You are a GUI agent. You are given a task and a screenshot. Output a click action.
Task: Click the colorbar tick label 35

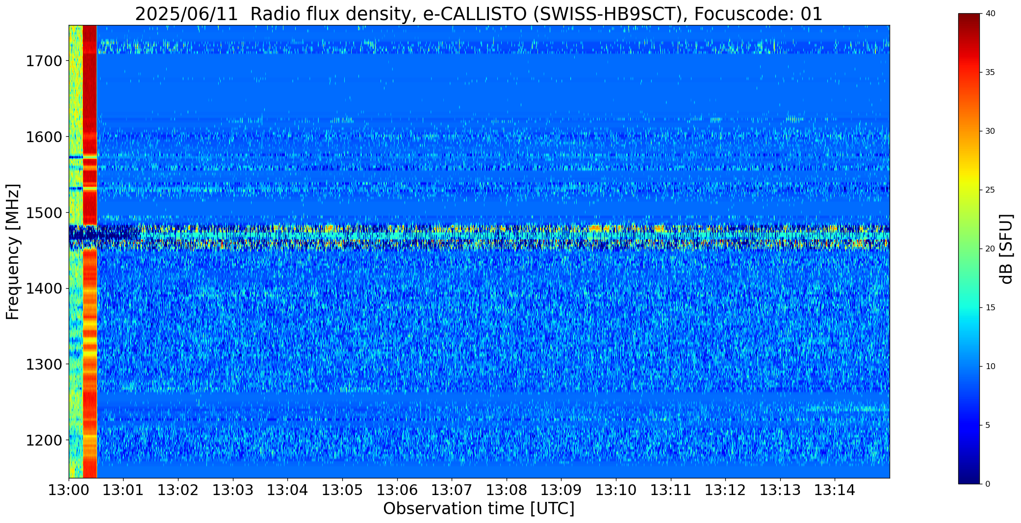[x=990, y=73]
